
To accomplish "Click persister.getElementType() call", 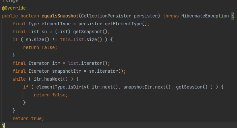I will coord(113,24).
